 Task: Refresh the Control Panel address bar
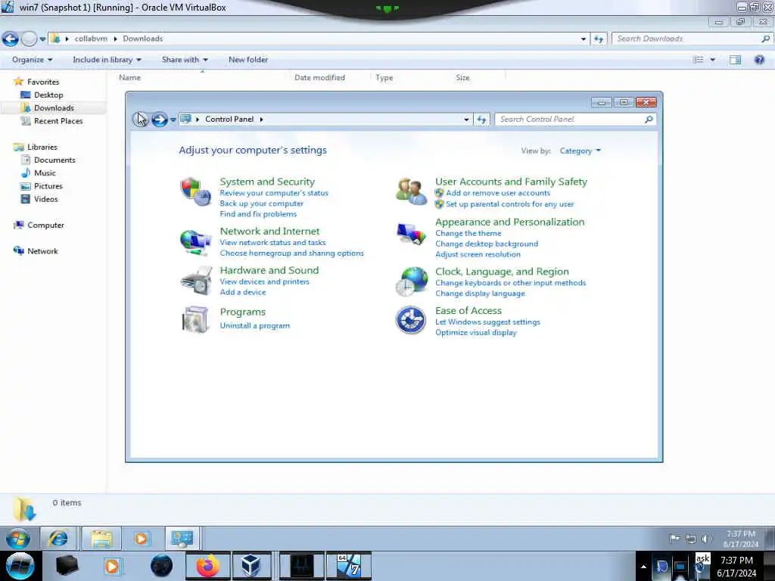click(482, 119)
